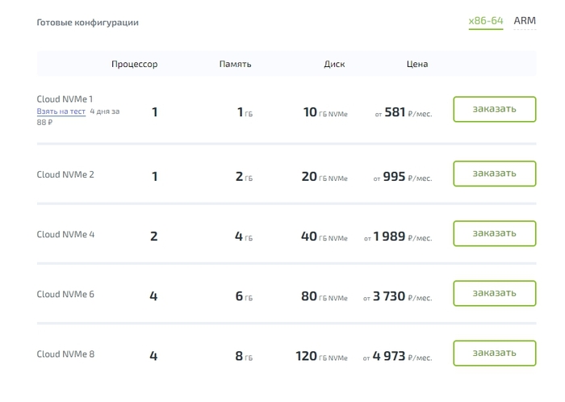
Task: Switch to the x86-64 tab
Action: [x=486, y=21]
